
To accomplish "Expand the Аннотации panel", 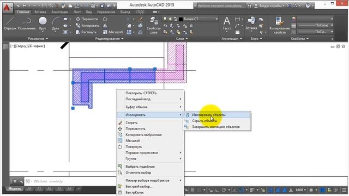I will [231, 39].
